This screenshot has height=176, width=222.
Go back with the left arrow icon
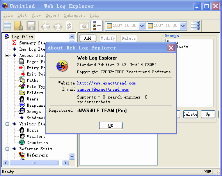(45, 26)
